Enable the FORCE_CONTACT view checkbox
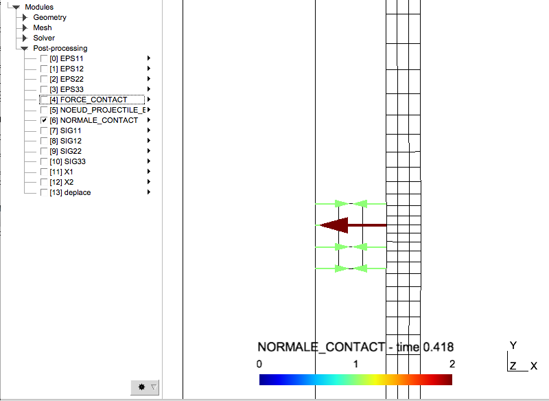 click(x=44, y=100)
